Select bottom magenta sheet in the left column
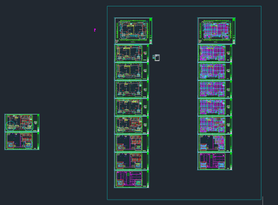 (x=132, y=179)
